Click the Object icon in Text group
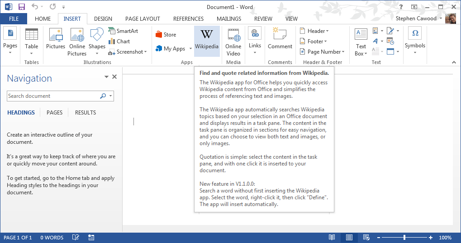 click(390, 51)
